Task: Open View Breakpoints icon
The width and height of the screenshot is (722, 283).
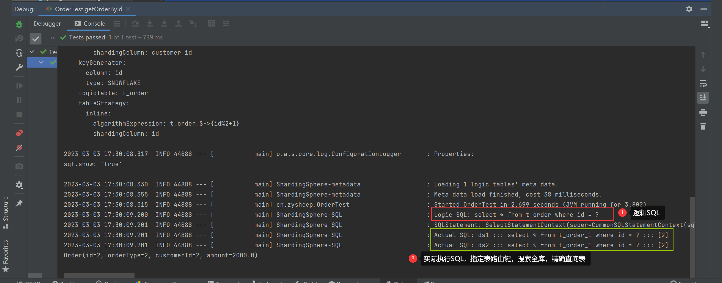Action: (x=19, y=133)
